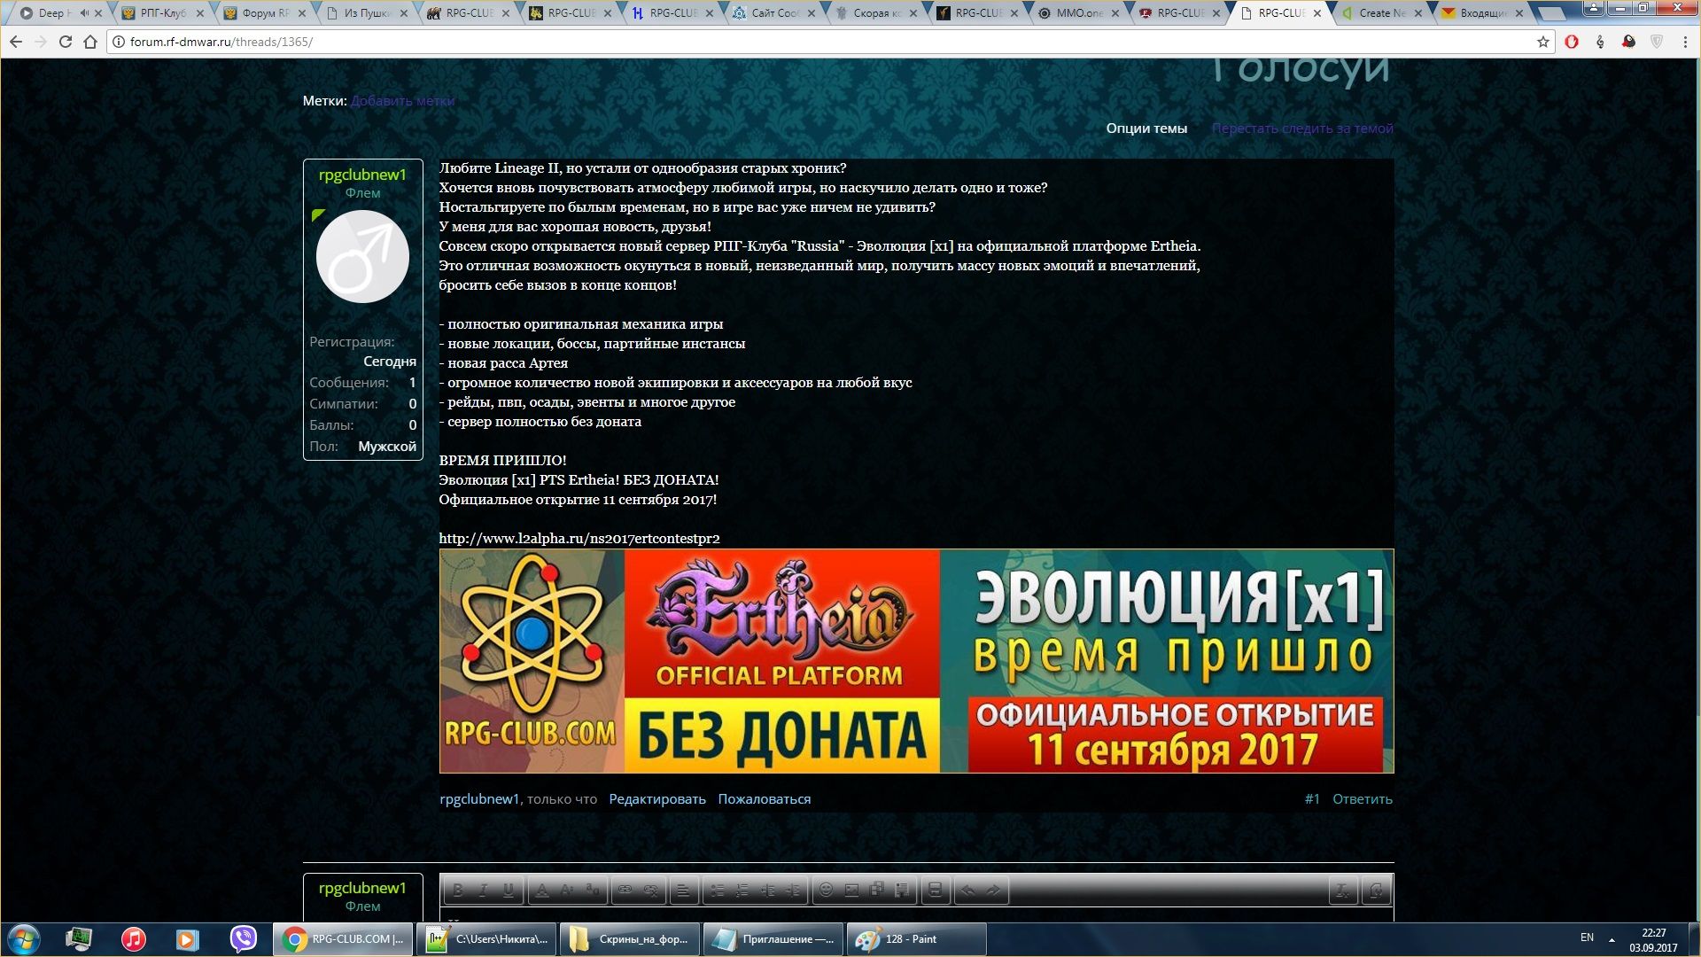This screenshot has height=957, width=1701.
Task: Toggle bold formatting in reply editor
Action: click(x=458, y=891)
